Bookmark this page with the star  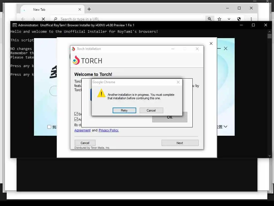(x=219, y=19)
